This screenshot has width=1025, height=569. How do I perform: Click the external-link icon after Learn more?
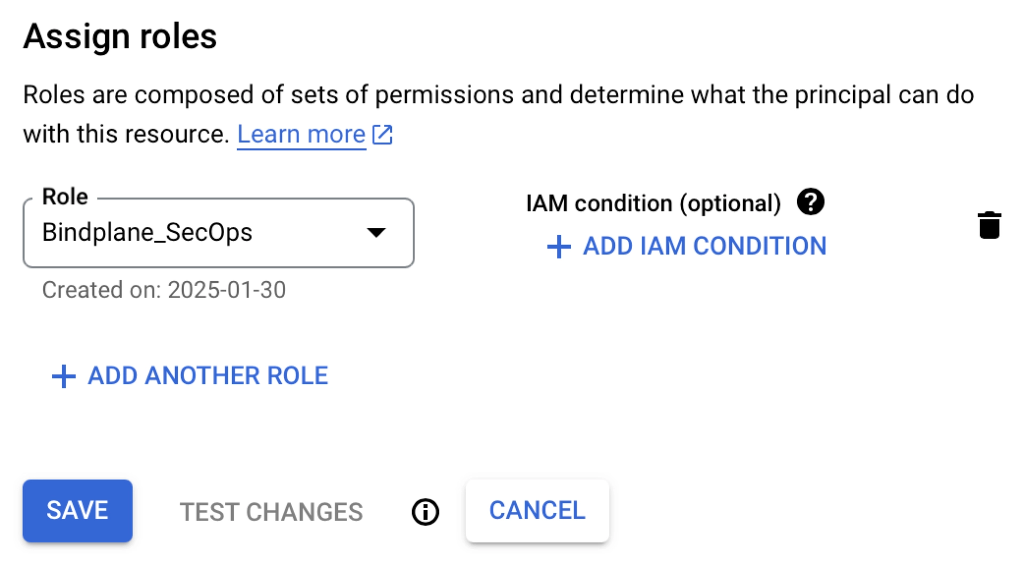click(382, 135)
